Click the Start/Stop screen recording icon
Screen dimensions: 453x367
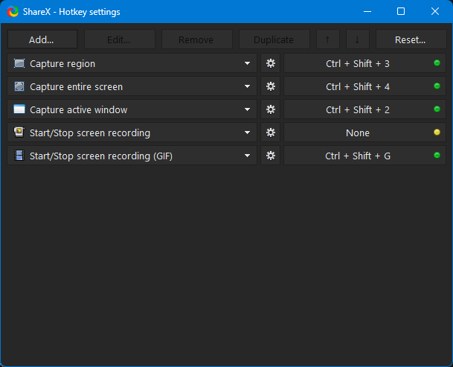click(x=19, y=133)
